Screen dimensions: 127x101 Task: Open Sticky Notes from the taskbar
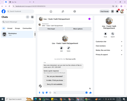click(x=55, y=99)
